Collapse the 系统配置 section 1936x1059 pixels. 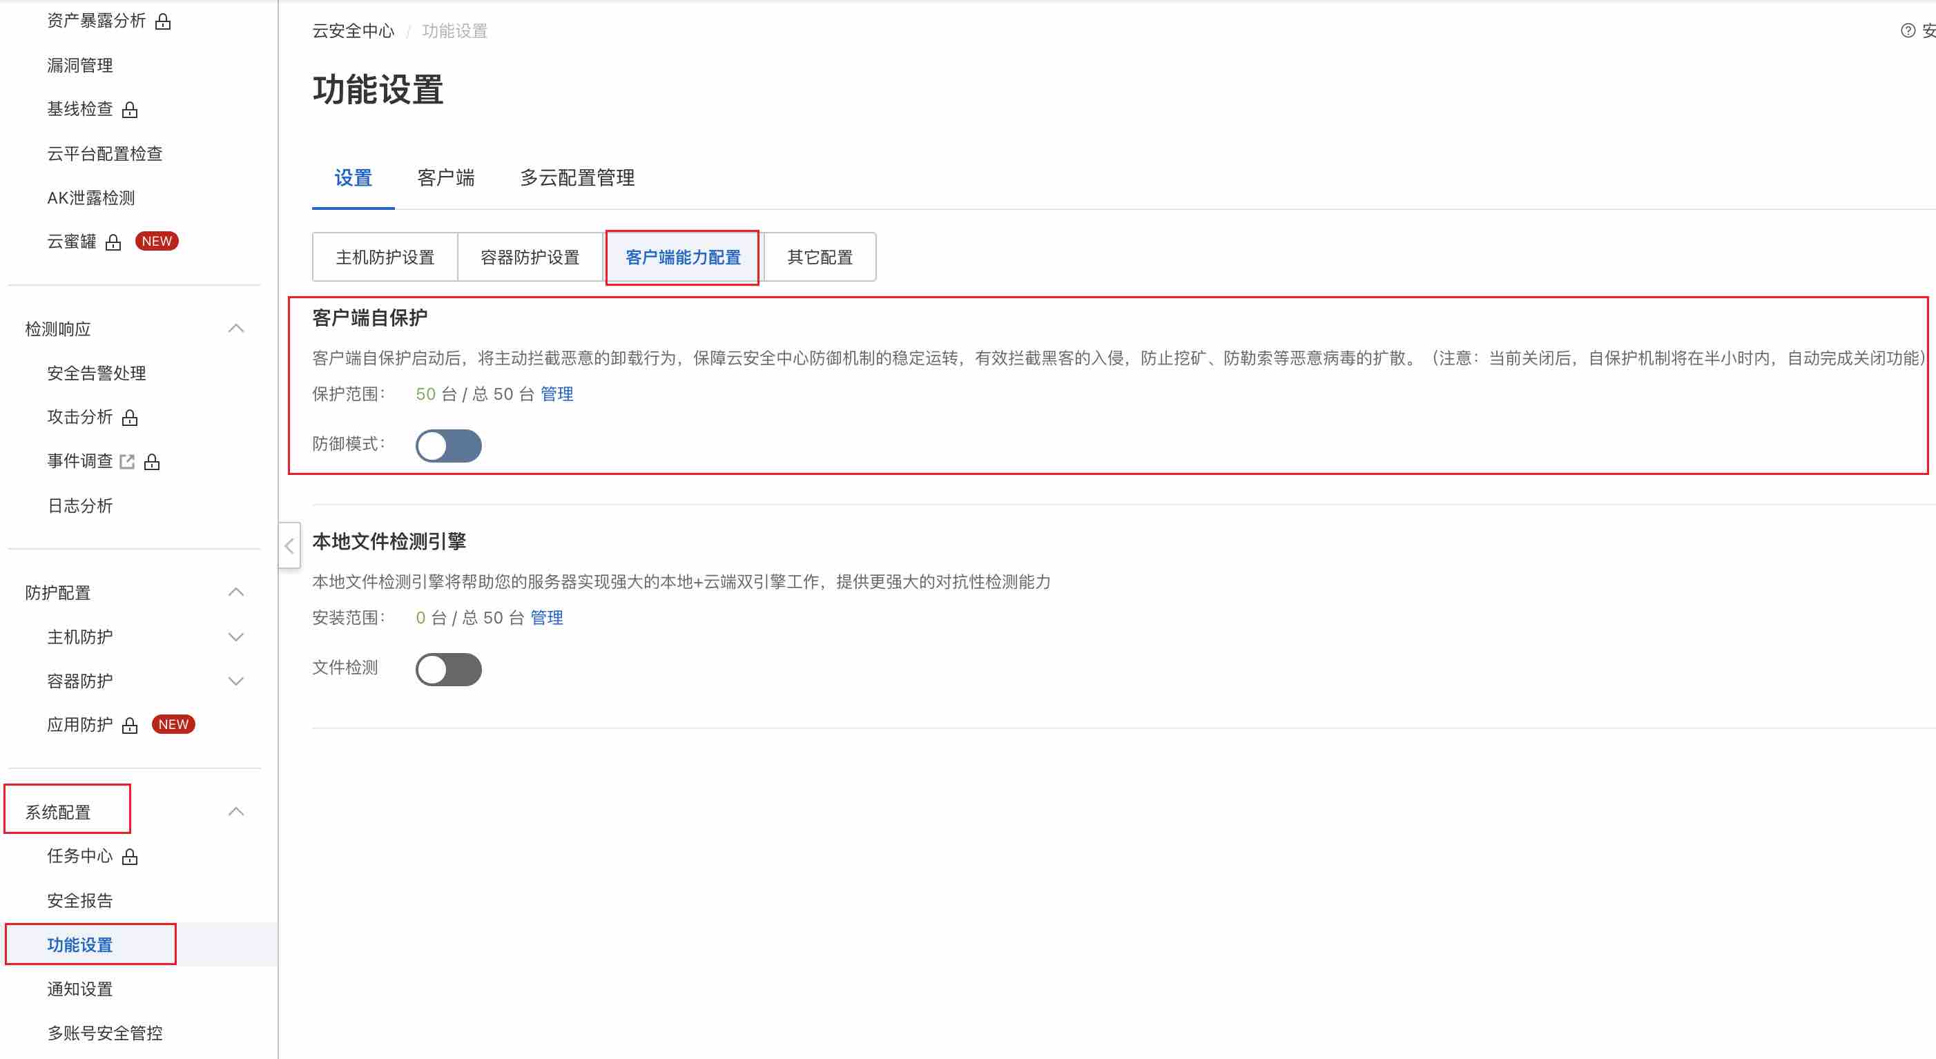point(236,812)
